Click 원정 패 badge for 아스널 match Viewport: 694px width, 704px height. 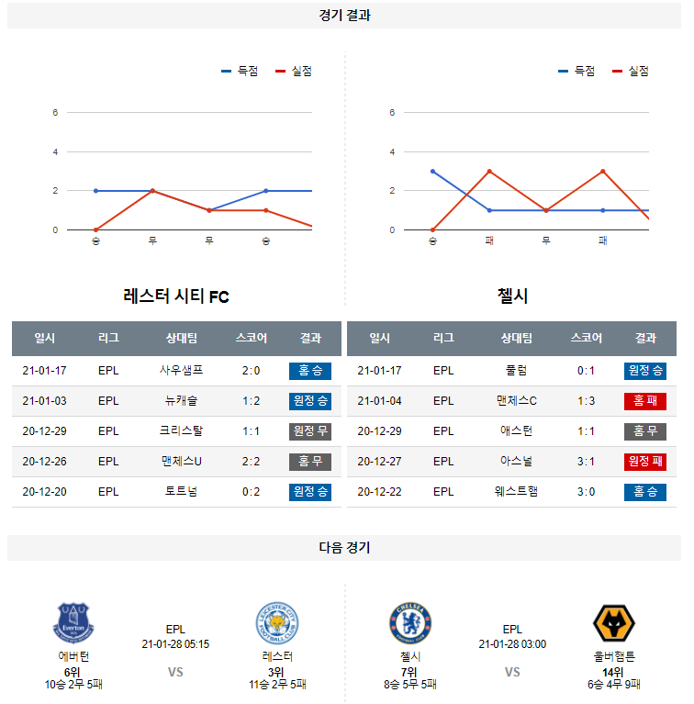pyautogui.click(x=644, y=462)
